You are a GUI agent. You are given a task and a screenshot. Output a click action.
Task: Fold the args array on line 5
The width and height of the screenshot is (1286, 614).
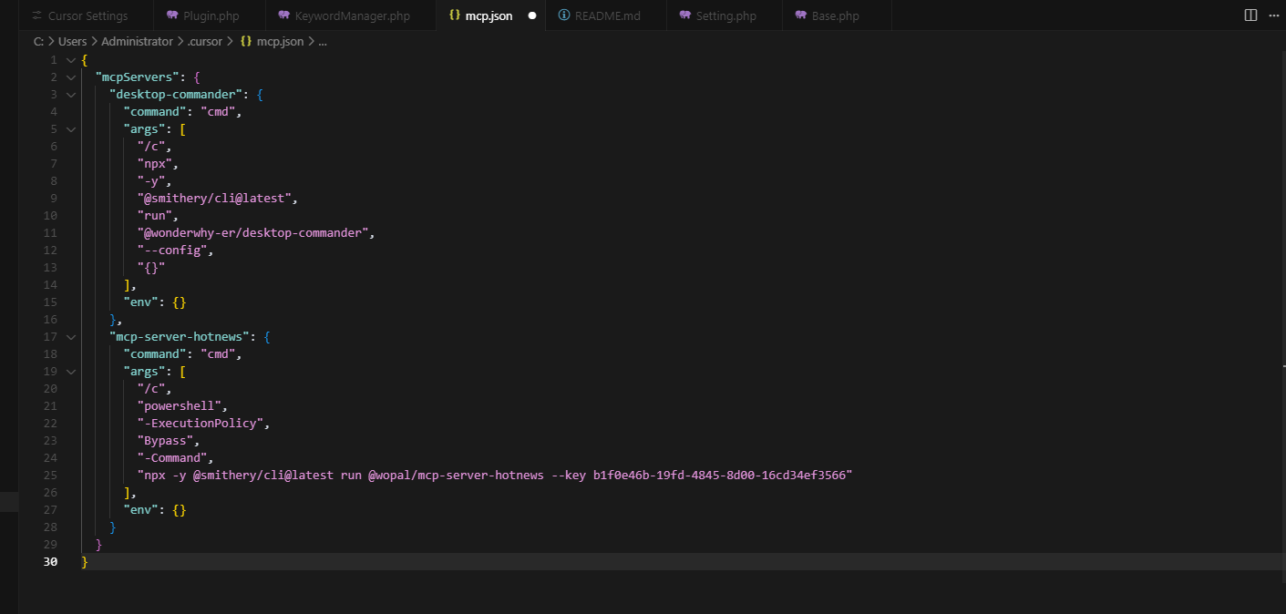click(x=71, y=129)
